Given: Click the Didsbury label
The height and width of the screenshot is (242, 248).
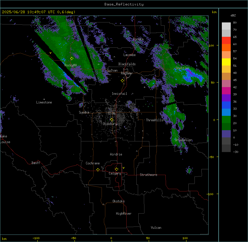Looking at the screenshot, I should (110, 124).
